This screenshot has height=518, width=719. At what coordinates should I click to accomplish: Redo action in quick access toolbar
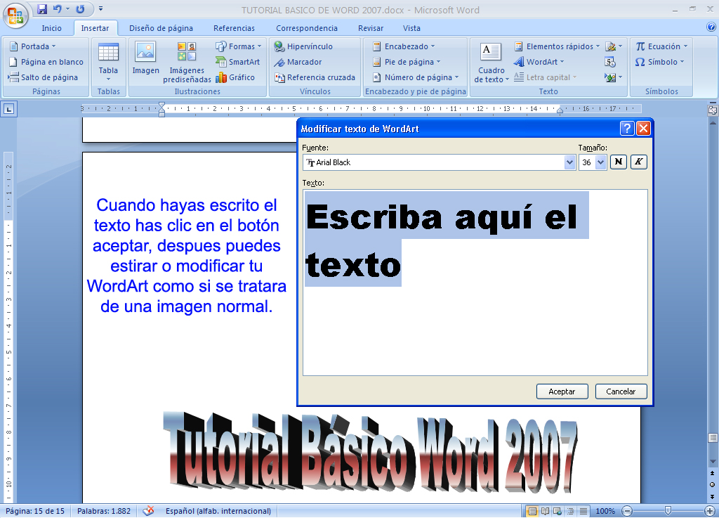[x=80, y=8]
